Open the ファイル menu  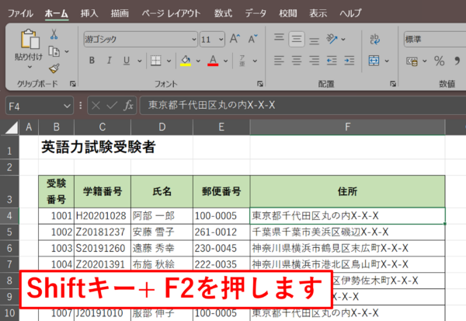[20, 13]
